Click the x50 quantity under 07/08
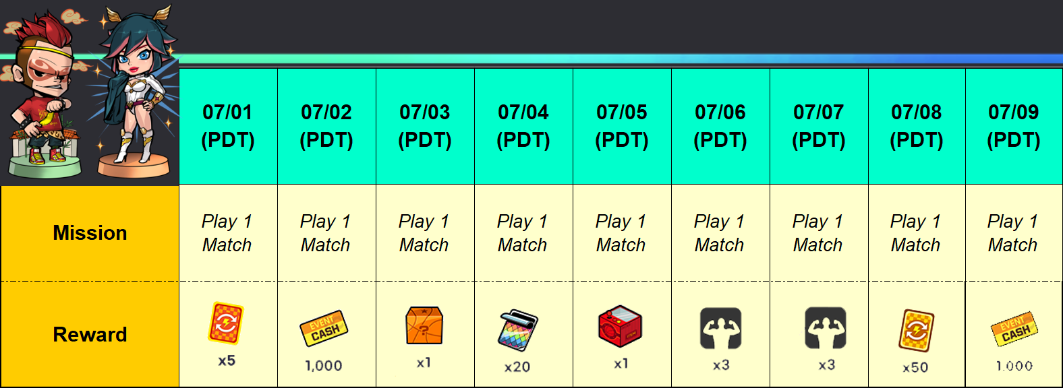Viewport: 1063px width, 388px height. tap(915, 368)
